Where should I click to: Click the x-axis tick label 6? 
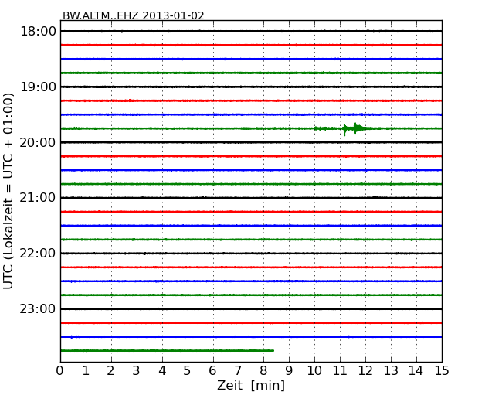pos(213,371)
